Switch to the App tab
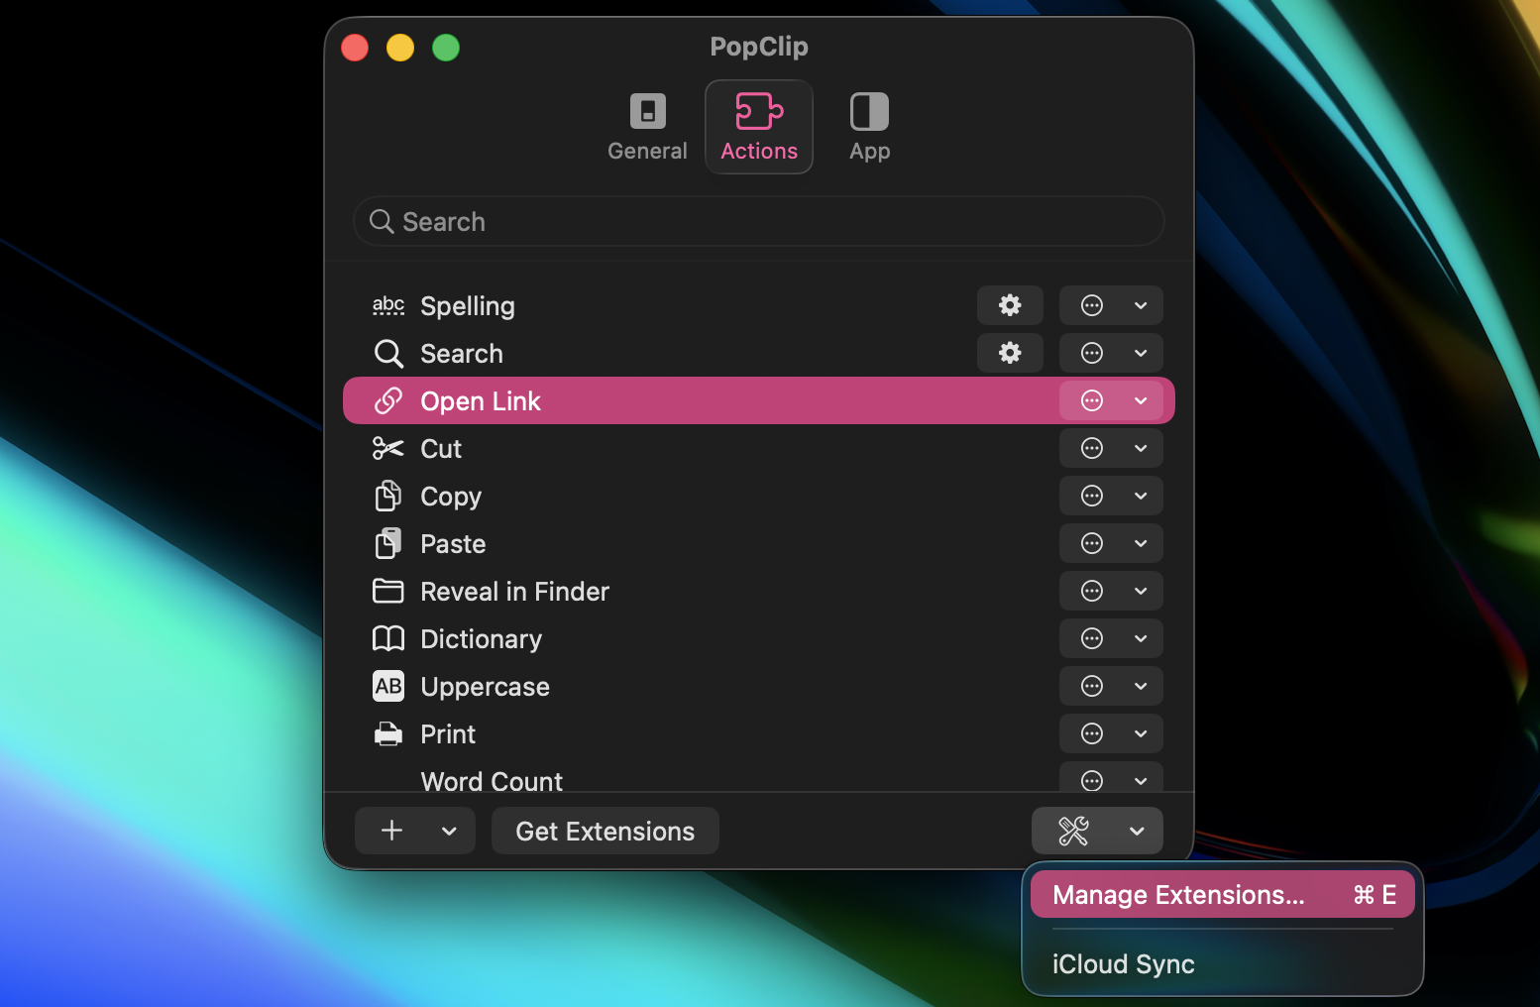This screenshot has height=1007, width=1540. click(870, 127)
